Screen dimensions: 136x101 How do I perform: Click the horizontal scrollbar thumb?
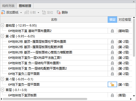(45, 99)
